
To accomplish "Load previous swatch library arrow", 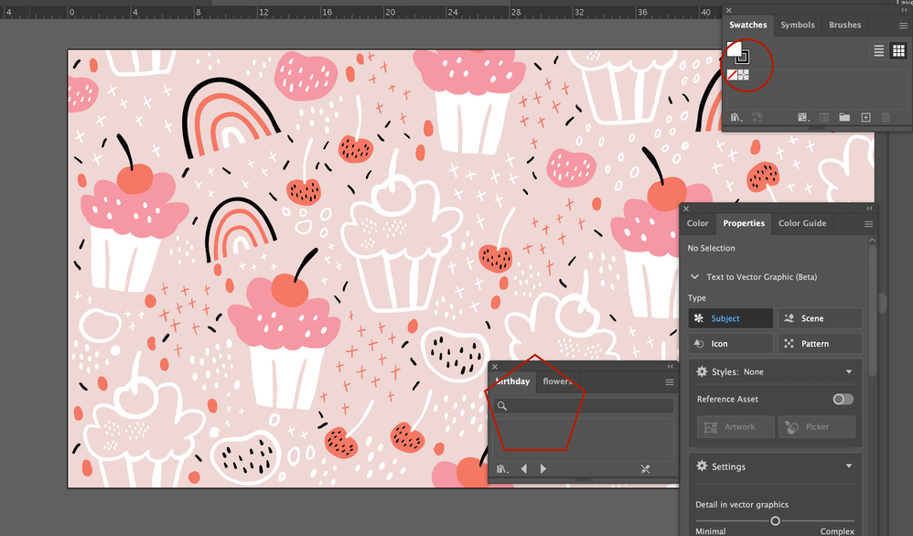I will click(x=524, y=469).
